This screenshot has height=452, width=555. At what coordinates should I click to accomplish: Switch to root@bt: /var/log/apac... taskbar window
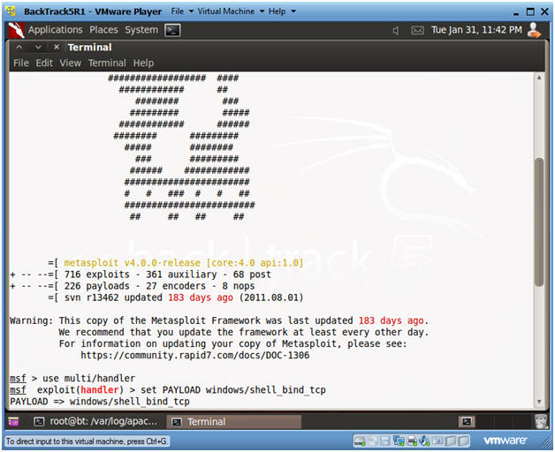point(95,422)
